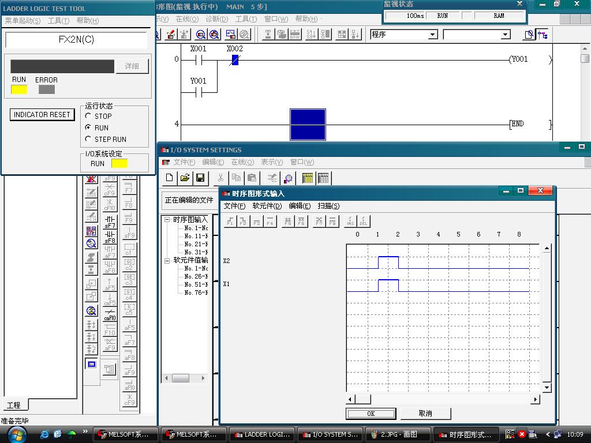The width and height of the screenshot is (591, 443).
Task: Click the Open folder icon in I/O System Settings
Action: (185, 178)
